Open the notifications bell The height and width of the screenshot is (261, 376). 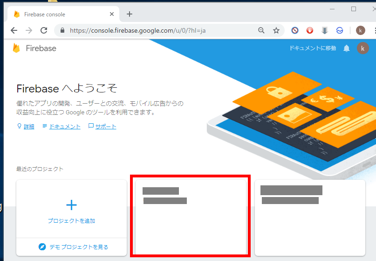pos(347,48)
